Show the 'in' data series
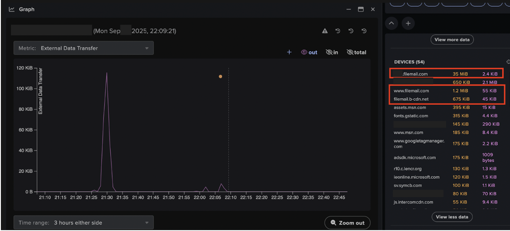The height and width of the screenshot is (231, 510). 332,52
